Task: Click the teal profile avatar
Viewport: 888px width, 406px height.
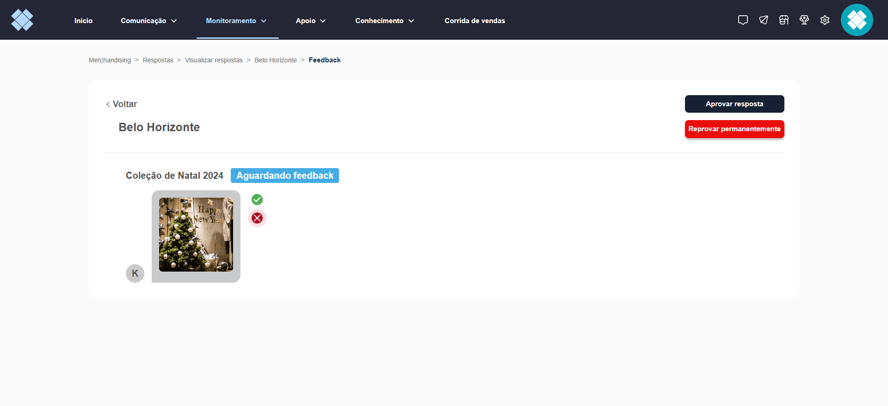Action: (x=857, y=20)
